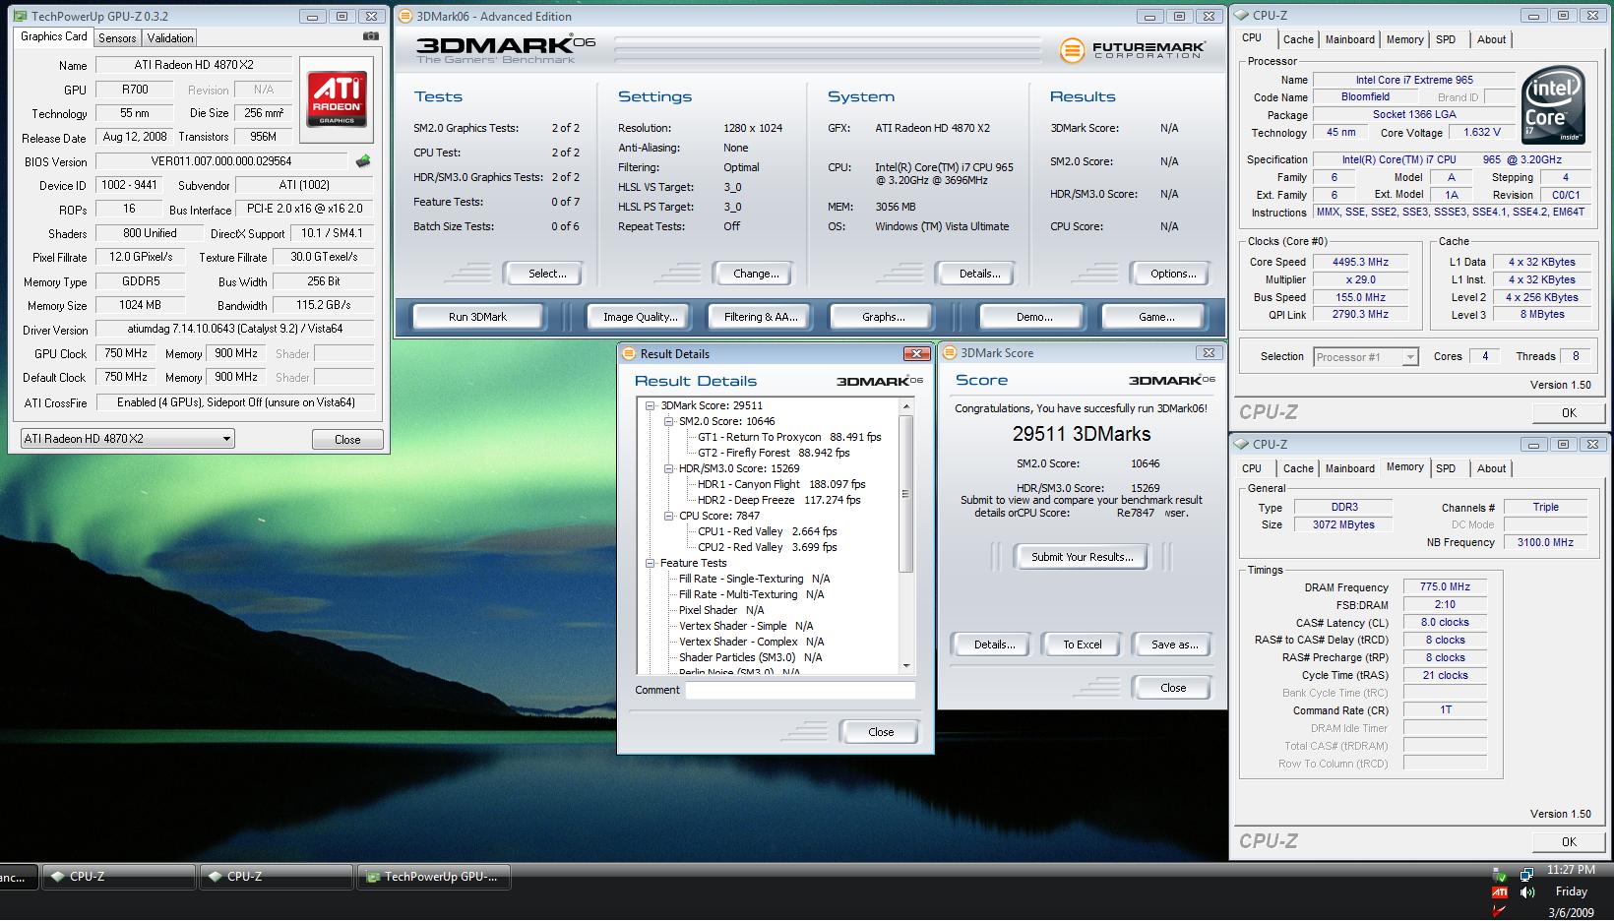Click Submit Your Results... button
Viewport: 1614px width, 921px height.
(x=1082, y=557)
